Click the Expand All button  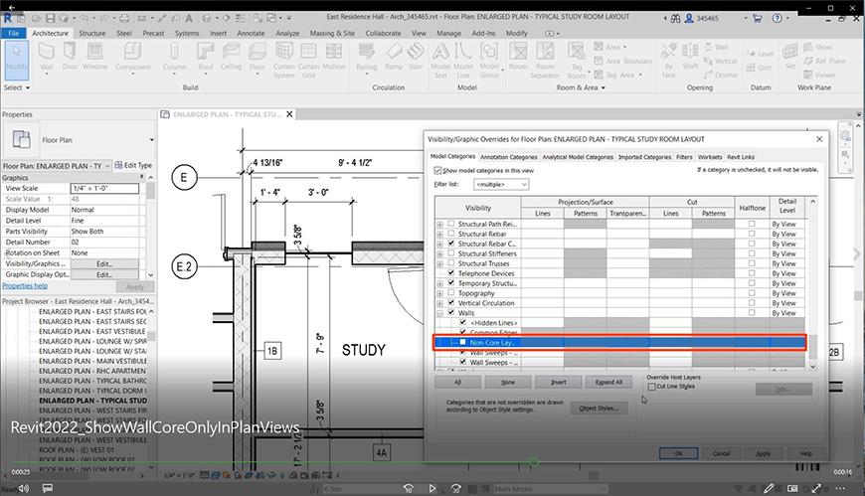[608, 382]
